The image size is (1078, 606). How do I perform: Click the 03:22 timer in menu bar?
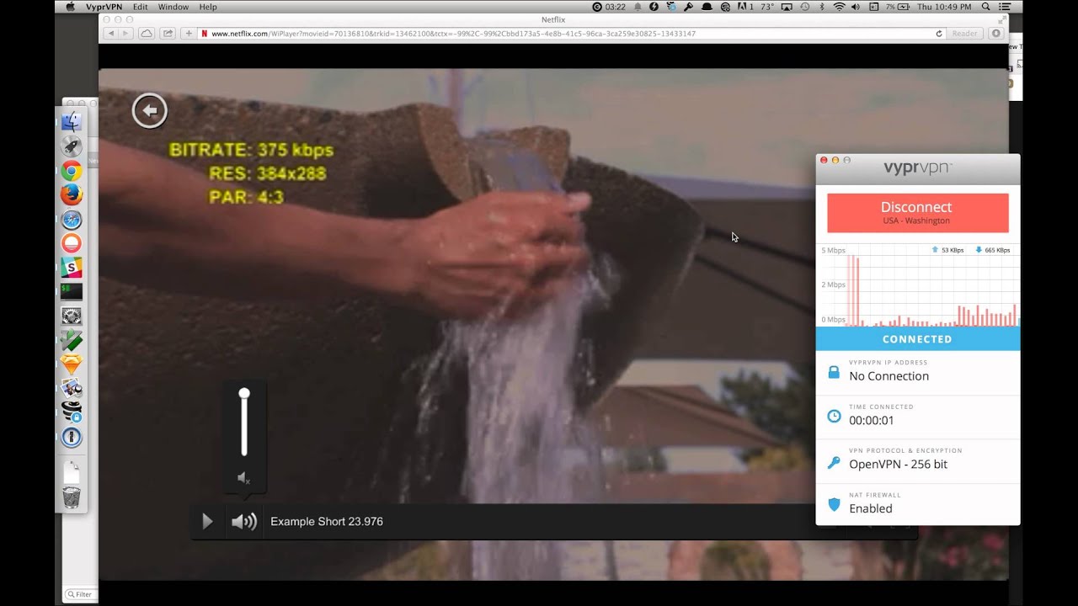(x=609, y=7)
